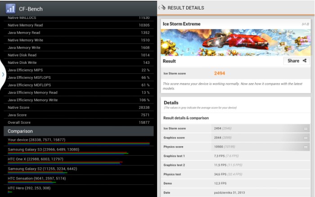Tap the Ice Storm Extreme banner image
Image resolution: width=315 pixels, height=197 pixels.
click(x=236, y=42)
